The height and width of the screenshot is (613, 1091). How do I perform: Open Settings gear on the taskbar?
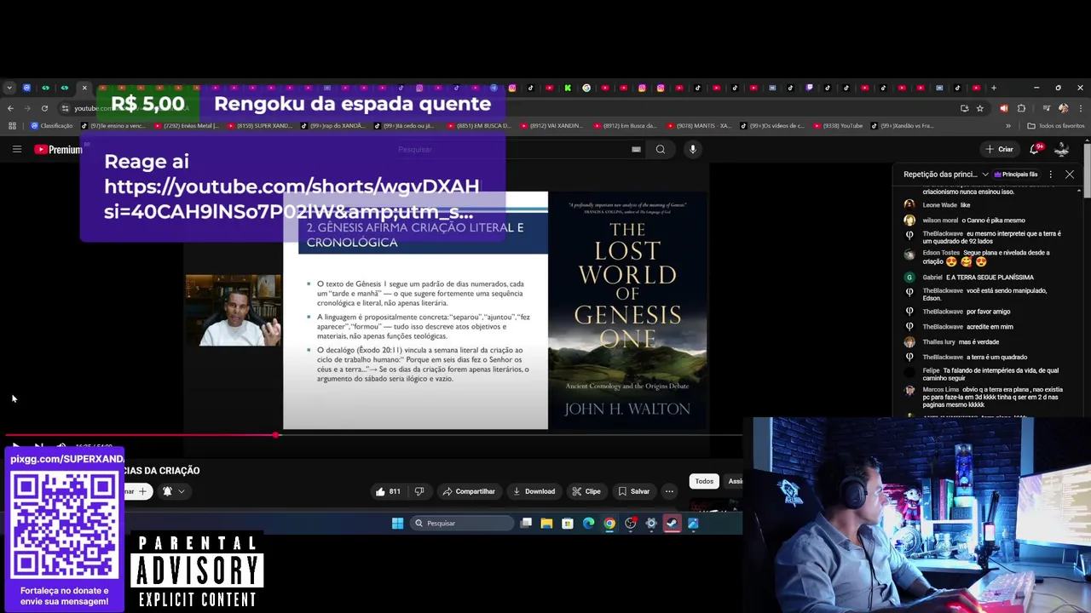651,524
